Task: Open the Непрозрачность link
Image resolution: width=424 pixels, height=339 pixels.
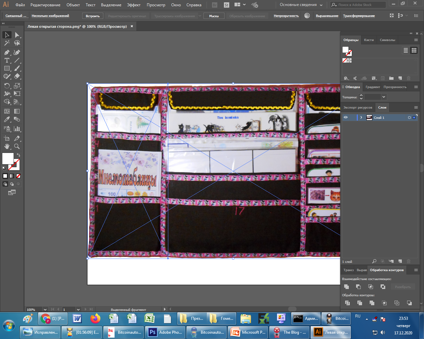Action: (x=286, y=16)
